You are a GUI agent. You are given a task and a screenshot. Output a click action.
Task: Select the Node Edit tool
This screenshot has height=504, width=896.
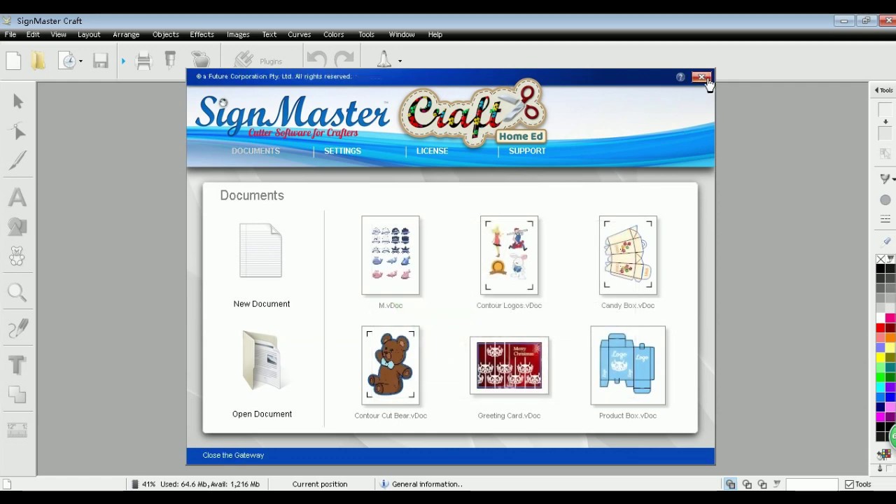(18, 132)
